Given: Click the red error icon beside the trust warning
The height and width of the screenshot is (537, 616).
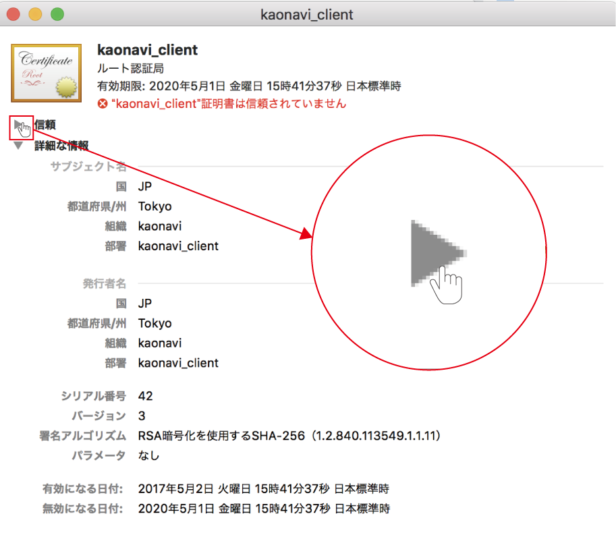Looking at the screenshot, I should point(103,104).
